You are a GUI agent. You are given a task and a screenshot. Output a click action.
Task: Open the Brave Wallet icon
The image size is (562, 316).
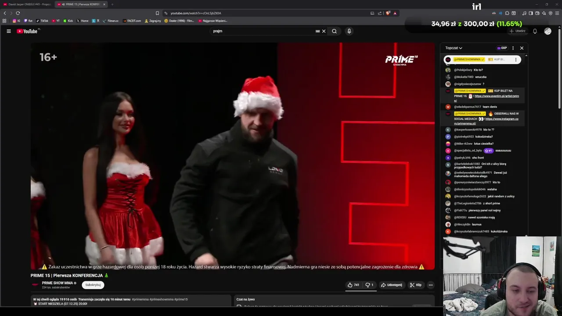537,13
